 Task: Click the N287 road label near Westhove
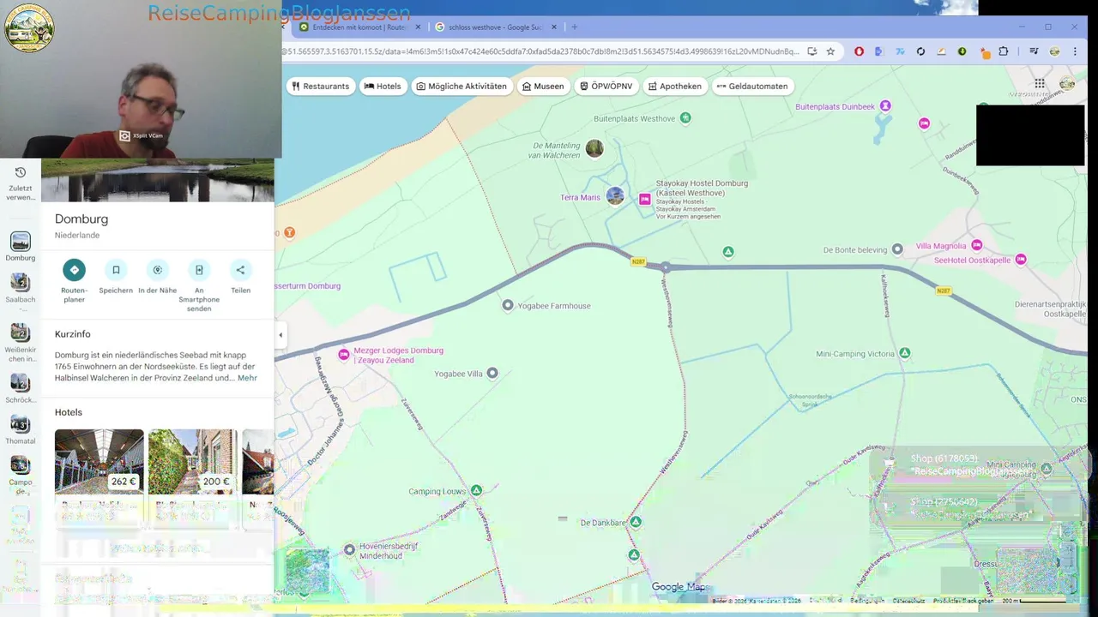(638, 261)
